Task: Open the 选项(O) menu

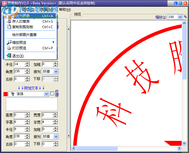Action: click(x=28, y=10)
